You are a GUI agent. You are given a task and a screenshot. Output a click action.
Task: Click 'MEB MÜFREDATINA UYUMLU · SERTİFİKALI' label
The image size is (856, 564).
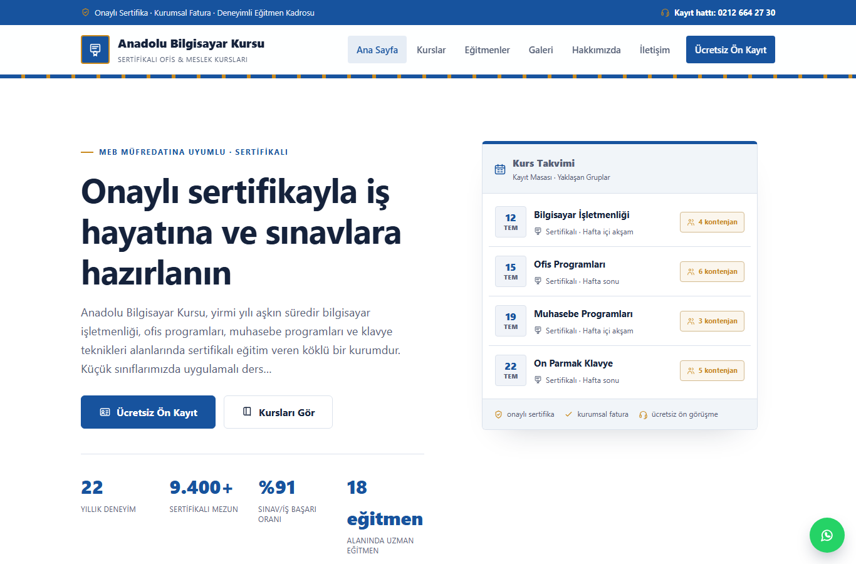[x=193, y=152]
